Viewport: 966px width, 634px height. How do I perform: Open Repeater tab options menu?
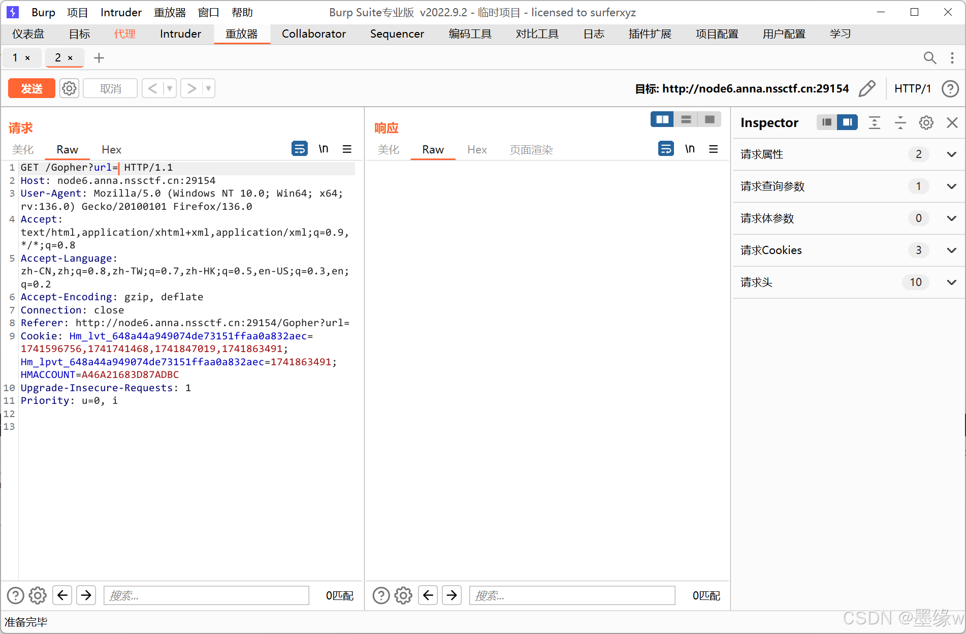click(x=952, y=58)
